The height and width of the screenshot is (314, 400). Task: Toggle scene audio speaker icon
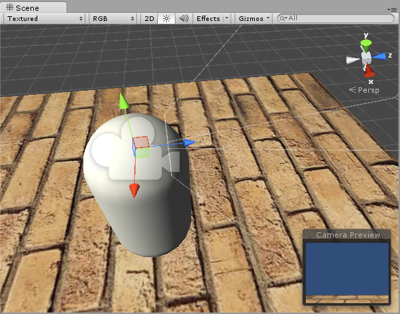(184, 18)
